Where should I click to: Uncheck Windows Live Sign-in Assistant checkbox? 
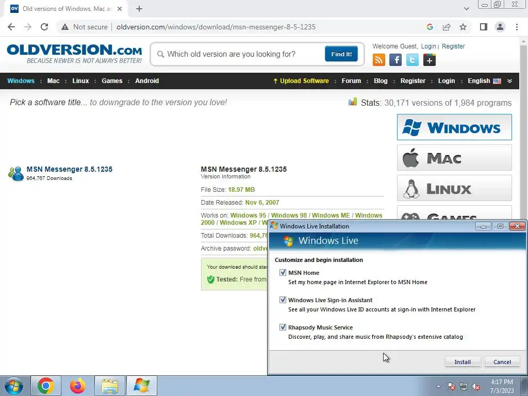click(283, 300)
